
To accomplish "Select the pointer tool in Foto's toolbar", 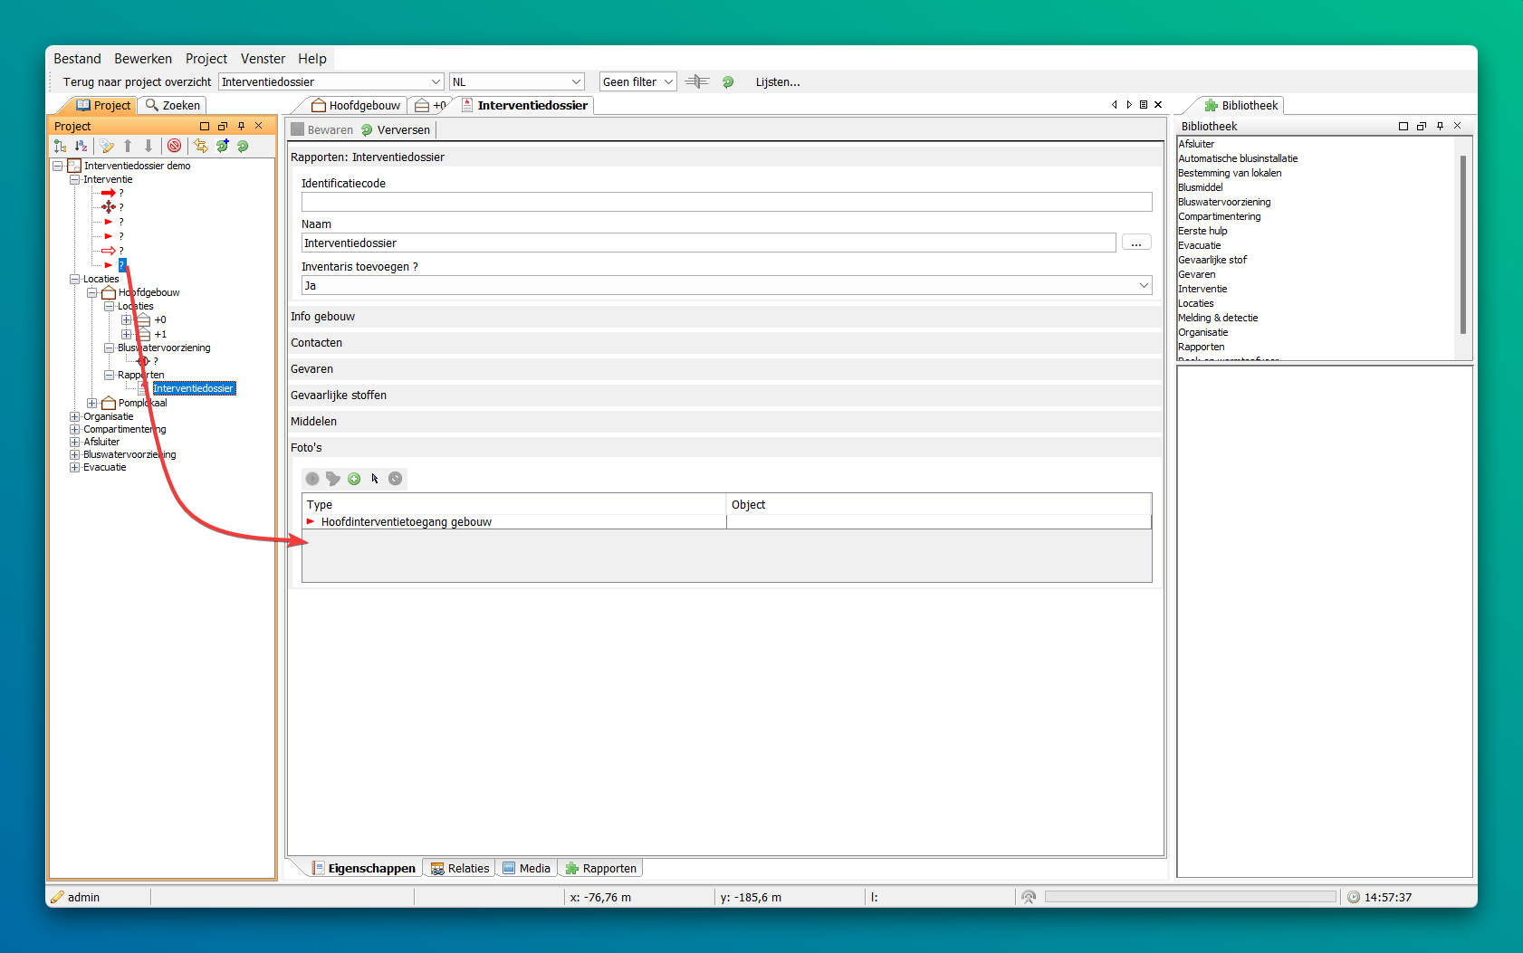I will (x=375, y=479).
